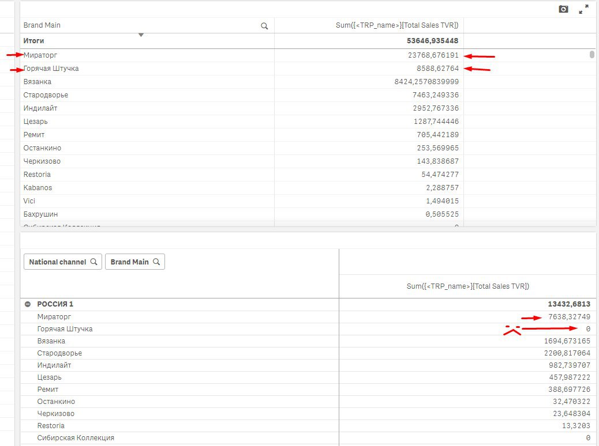The width and height of the screenshot is (599, 446).
Task: Select Останкино under РОССИЯ 1
Action: point(56,402)
